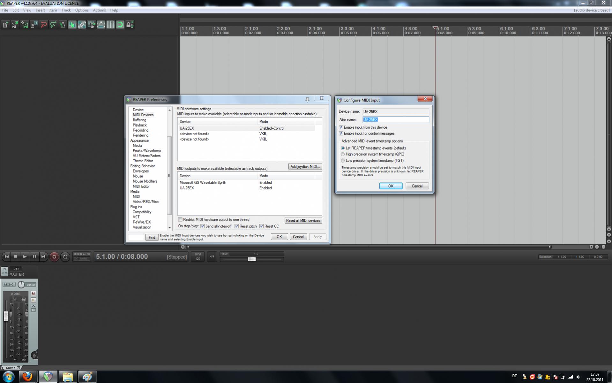Toggle master MONO button
The image size is (612, 383).
tap(9, 285)
